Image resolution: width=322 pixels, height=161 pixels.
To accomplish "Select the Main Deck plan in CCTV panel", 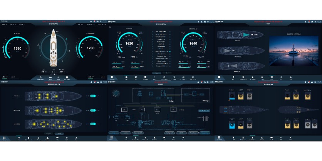I will 241,66.
